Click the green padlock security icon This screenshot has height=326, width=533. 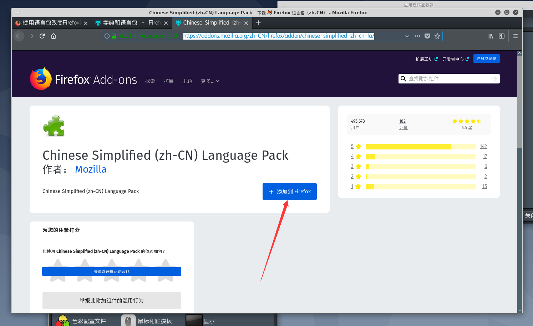click(x=114, y=36)
